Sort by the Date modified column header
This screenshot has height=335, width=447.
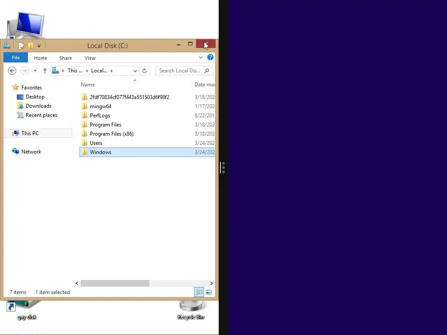click(x=205, y=84)
